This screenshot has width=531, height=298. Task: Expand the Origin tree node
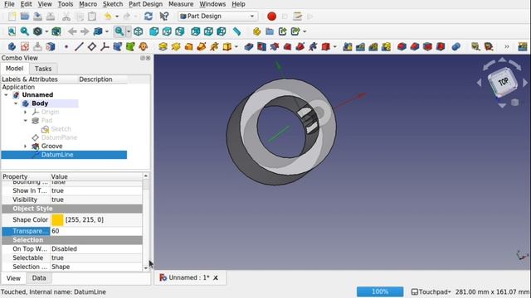[26, 112]
